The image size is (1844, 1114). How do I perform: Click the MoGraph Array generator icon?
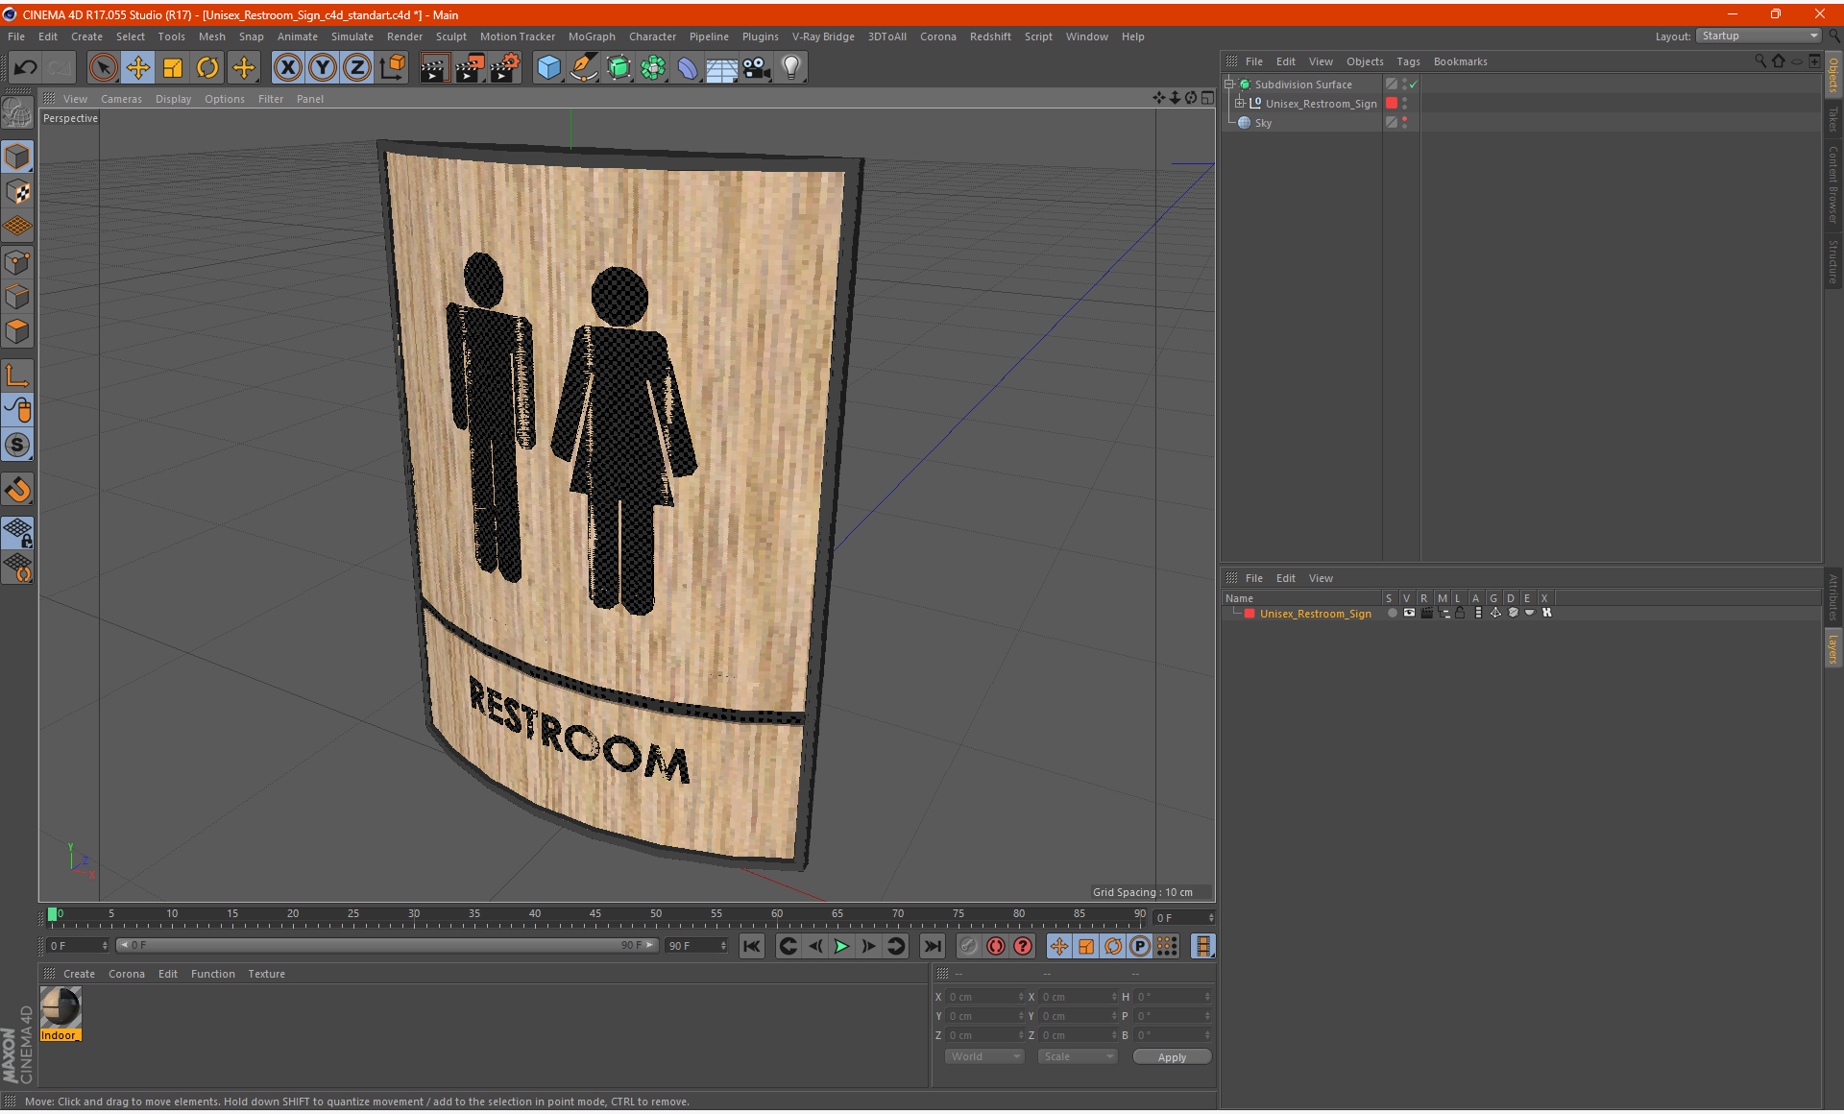(x=653, y=67)
